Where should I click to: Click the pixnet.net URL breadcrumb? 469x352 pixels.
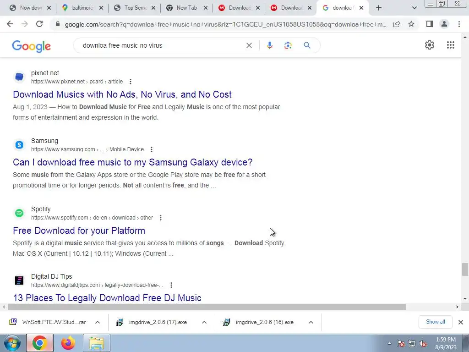click(x=77, y=82)
